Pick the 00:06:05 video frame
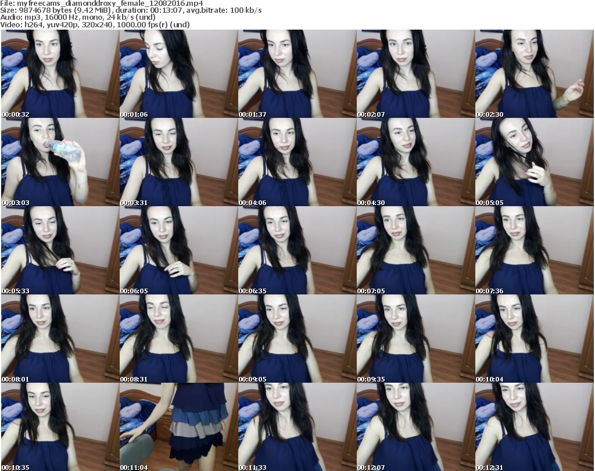Screen dimensions: 595x471 [179, 250]
